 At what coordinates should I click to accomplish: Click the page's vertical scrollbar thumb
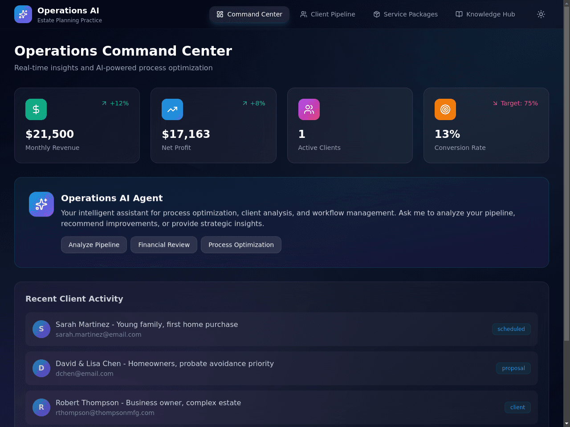pyautogui.click(x=566, y=173)
